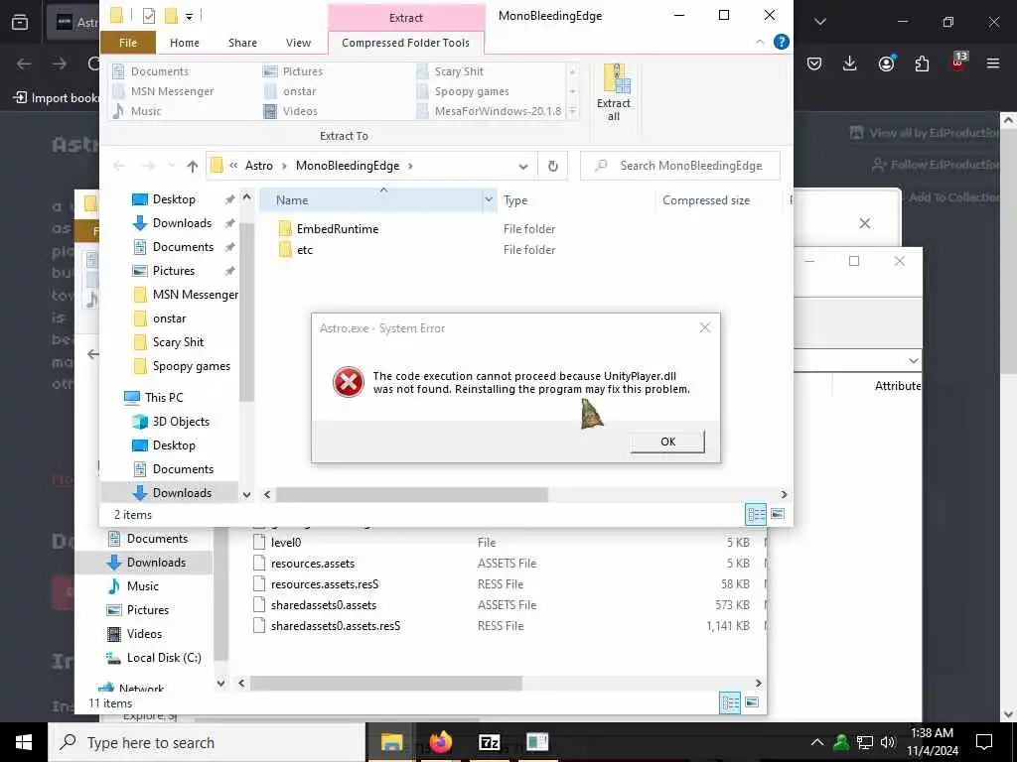Viewport: 1017px width, 762px height.
Task: Click Properties icon in Quick Access Toolbar
Action: (x=149, y=16)
